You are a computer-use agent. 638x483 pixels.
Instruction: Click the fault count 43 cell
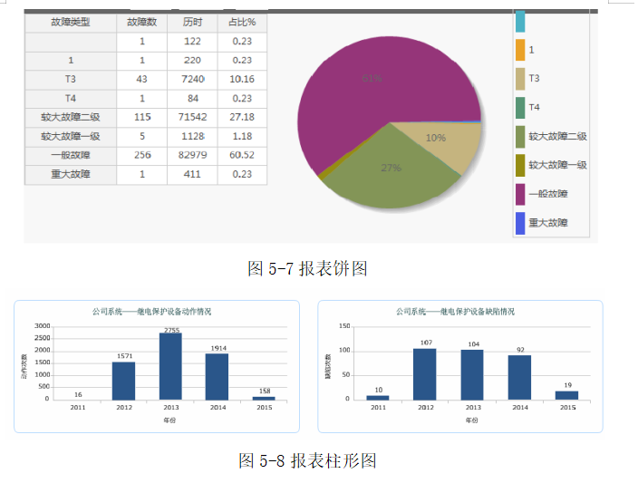[x=141, y=80]
